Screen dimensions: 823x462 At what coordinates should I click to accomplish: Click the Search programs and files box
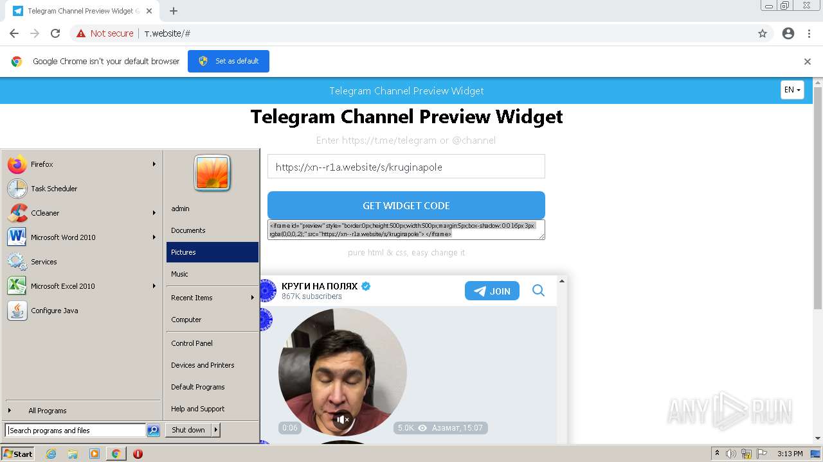[76, 431]
